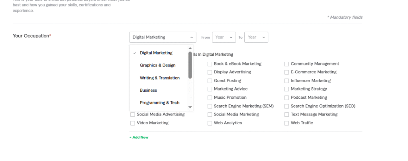Enable the Community Management skill checkbox
408x161 pixels.
(x=286, y=64)
